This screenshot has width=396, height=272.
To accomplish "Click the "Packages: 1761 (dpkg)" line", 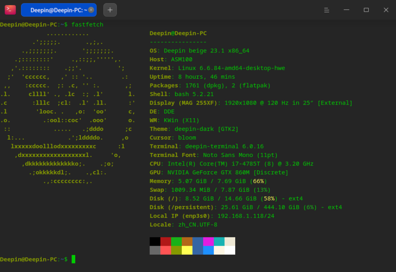I will point(210,86).
